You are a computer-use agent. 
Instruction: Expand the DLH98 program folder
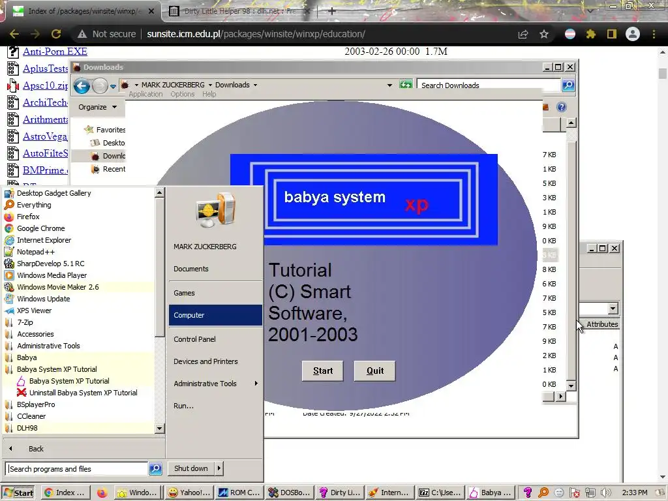pyautogui.click(x=27, y=428)
